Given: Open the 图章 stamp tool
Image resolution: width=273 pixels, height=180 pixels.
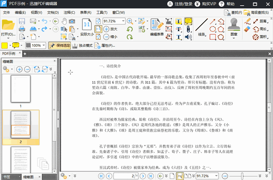Looking at the screenshot, I should (234, 27).
